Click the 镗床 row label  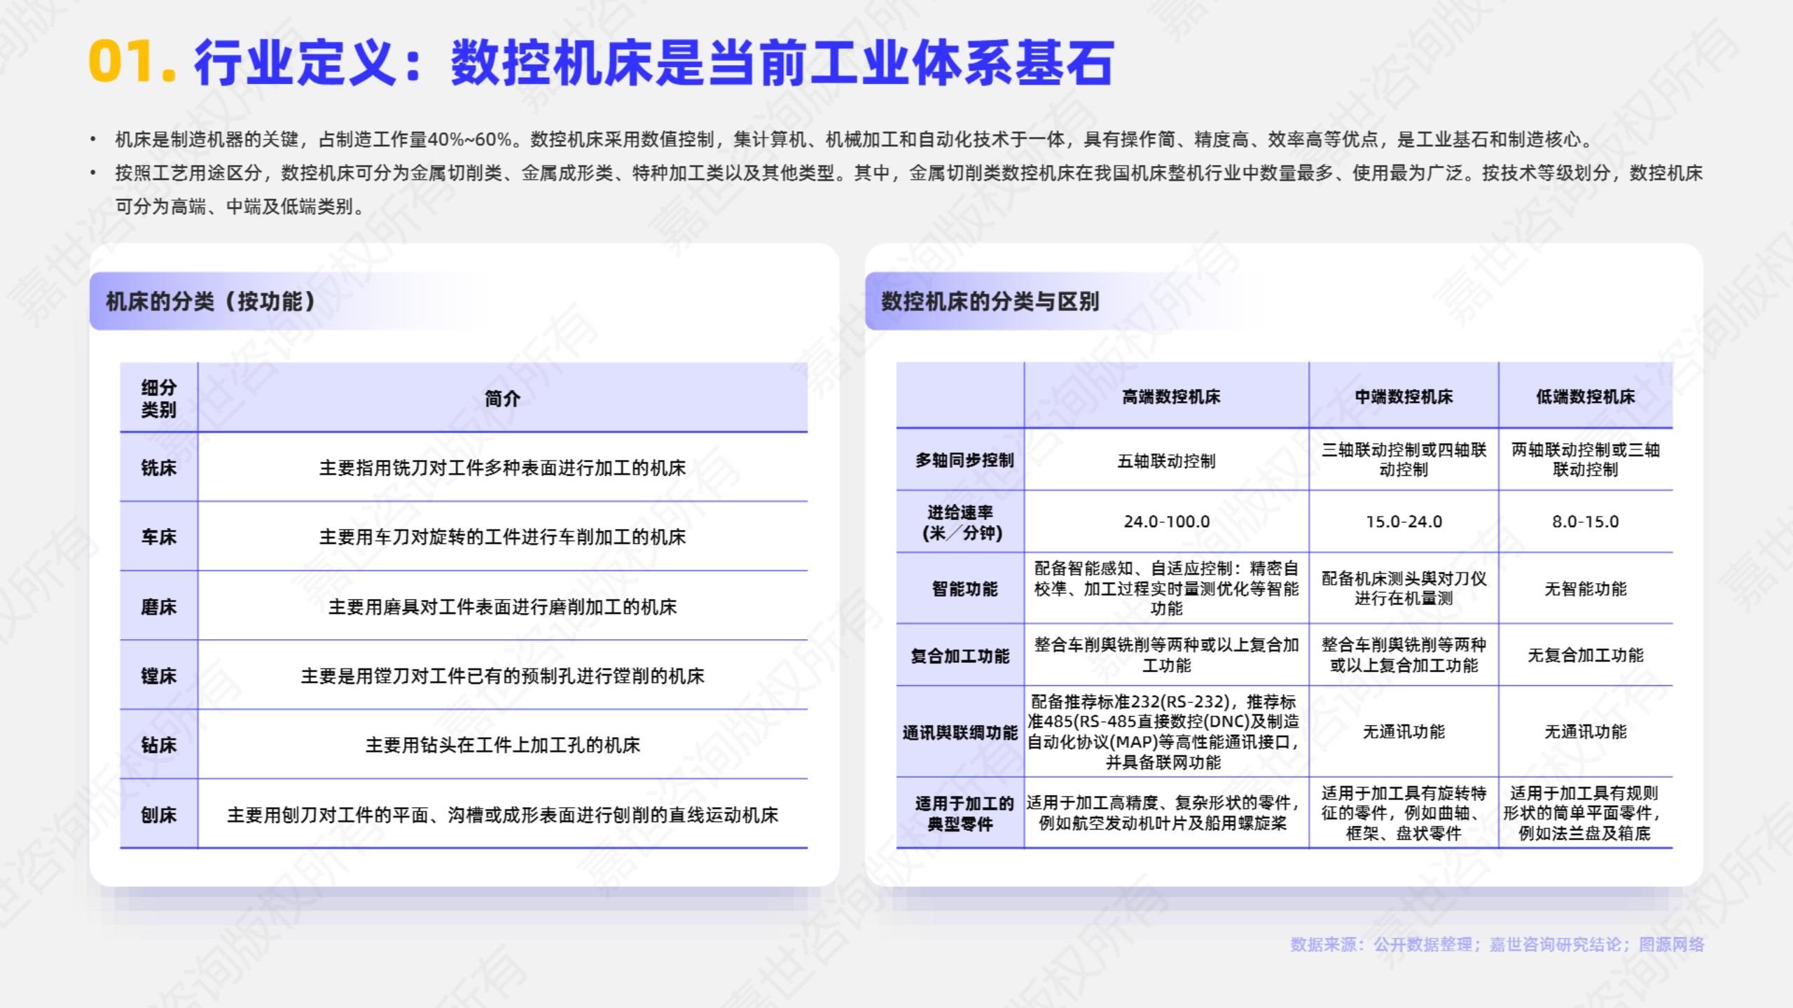point(159,676)
